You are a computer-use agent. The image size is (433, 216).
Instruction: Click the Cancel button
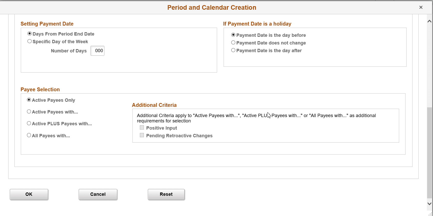tap(98, 194)
